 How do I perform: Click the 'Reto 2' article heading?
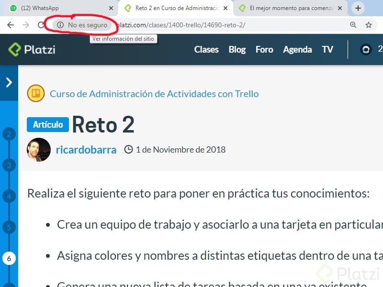[x=103, y=125]
